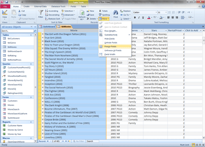Run Spelling check

point(104,15)
